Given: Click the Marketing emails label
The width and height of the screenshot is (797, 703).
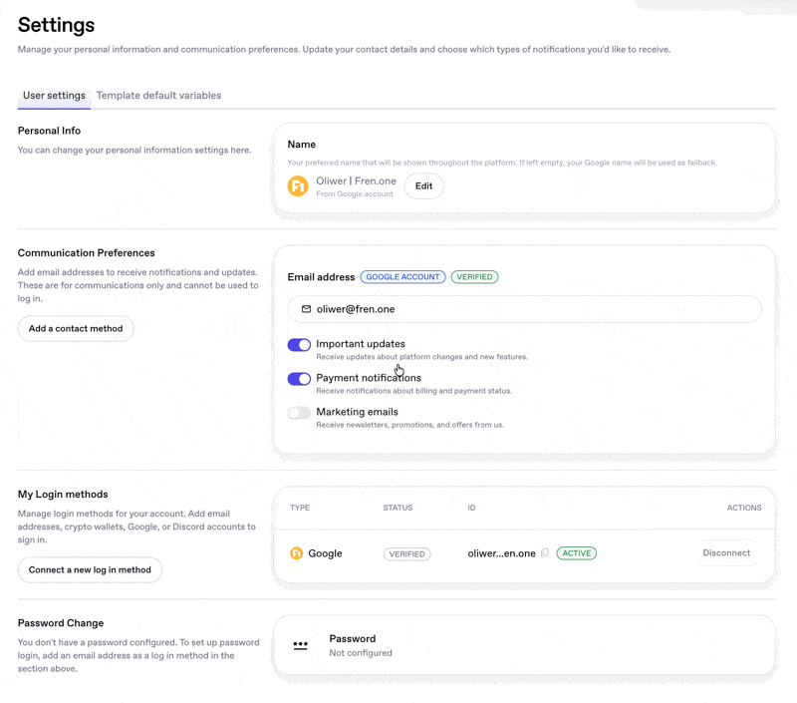Looking at the screenshot, I should pos(358,412).
